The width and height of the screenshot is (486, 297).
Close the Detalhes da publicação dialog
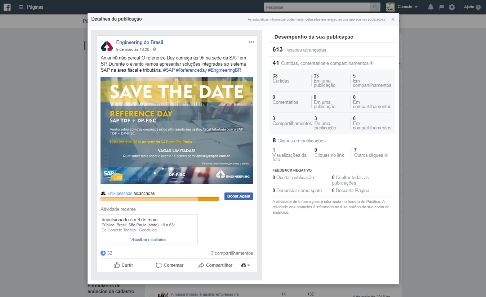(393, 19)
